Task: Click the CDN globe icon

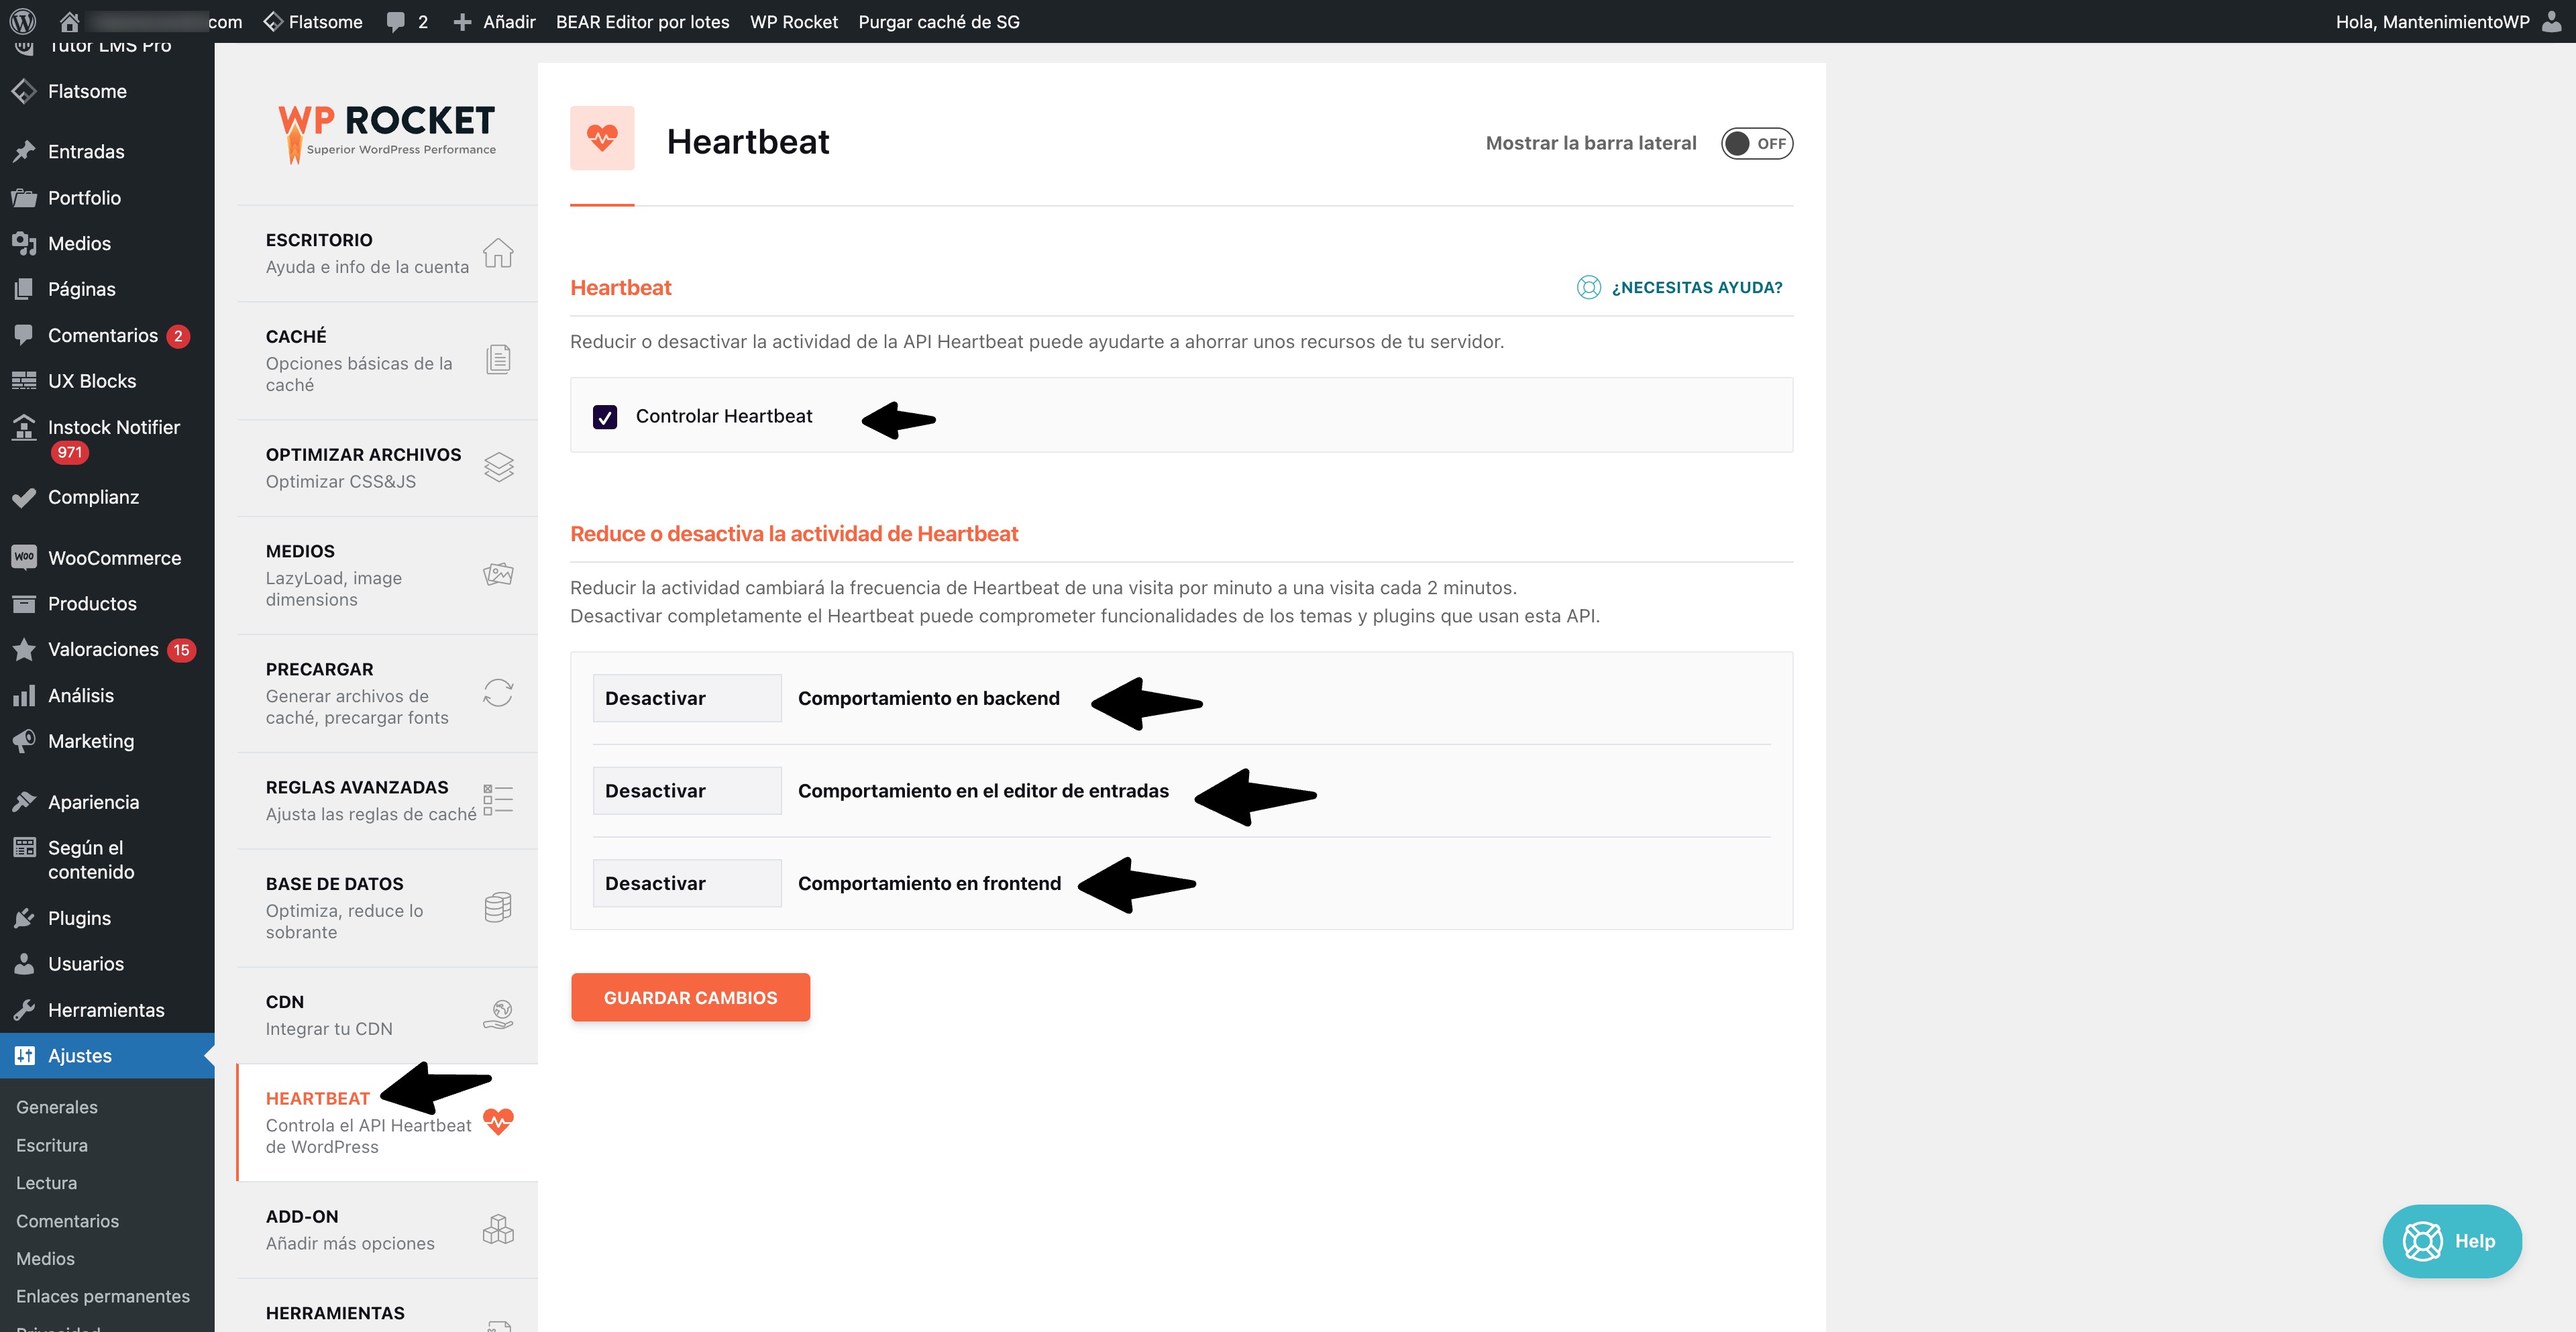Action: pyautogui.click(x=498, y=1014)
